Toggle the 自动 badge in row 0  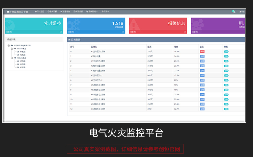[226, 52]
